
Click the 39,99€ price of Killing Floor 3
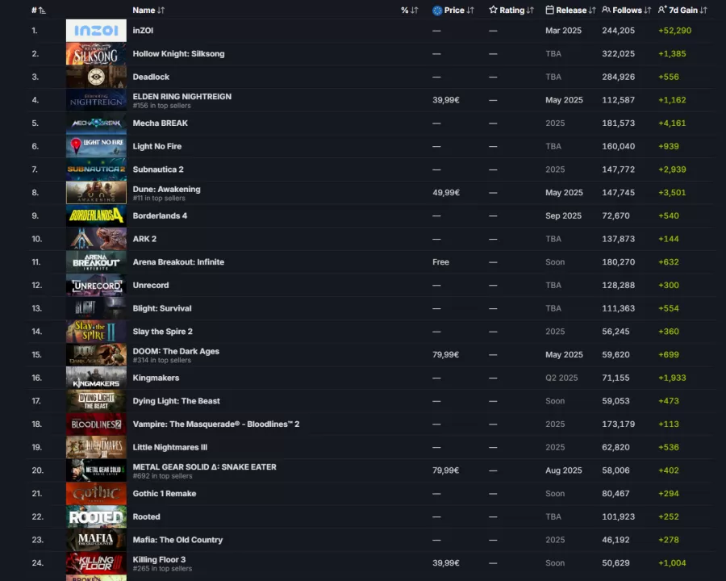coord(446,563)
